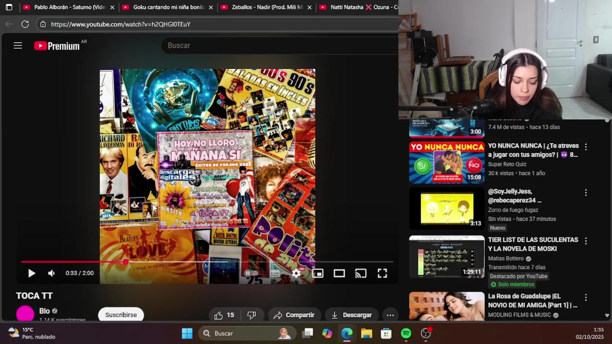Close the Goku cantando tab

[x=210, y=7]
